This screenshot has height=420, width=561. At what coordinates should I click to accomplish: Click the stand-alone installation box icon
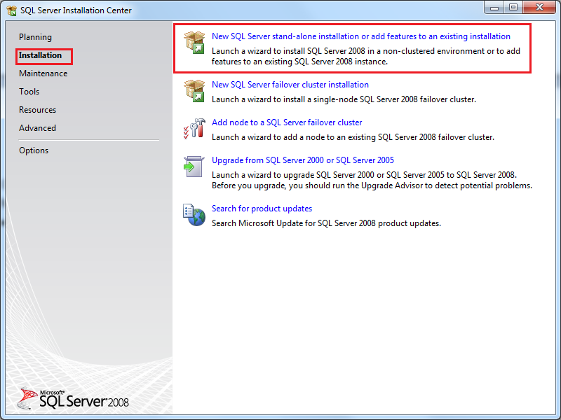click(194, 43)
